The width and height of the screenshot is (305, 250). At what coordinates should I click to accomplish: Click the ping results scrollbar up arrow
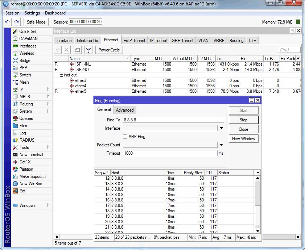tap(258, 178)
